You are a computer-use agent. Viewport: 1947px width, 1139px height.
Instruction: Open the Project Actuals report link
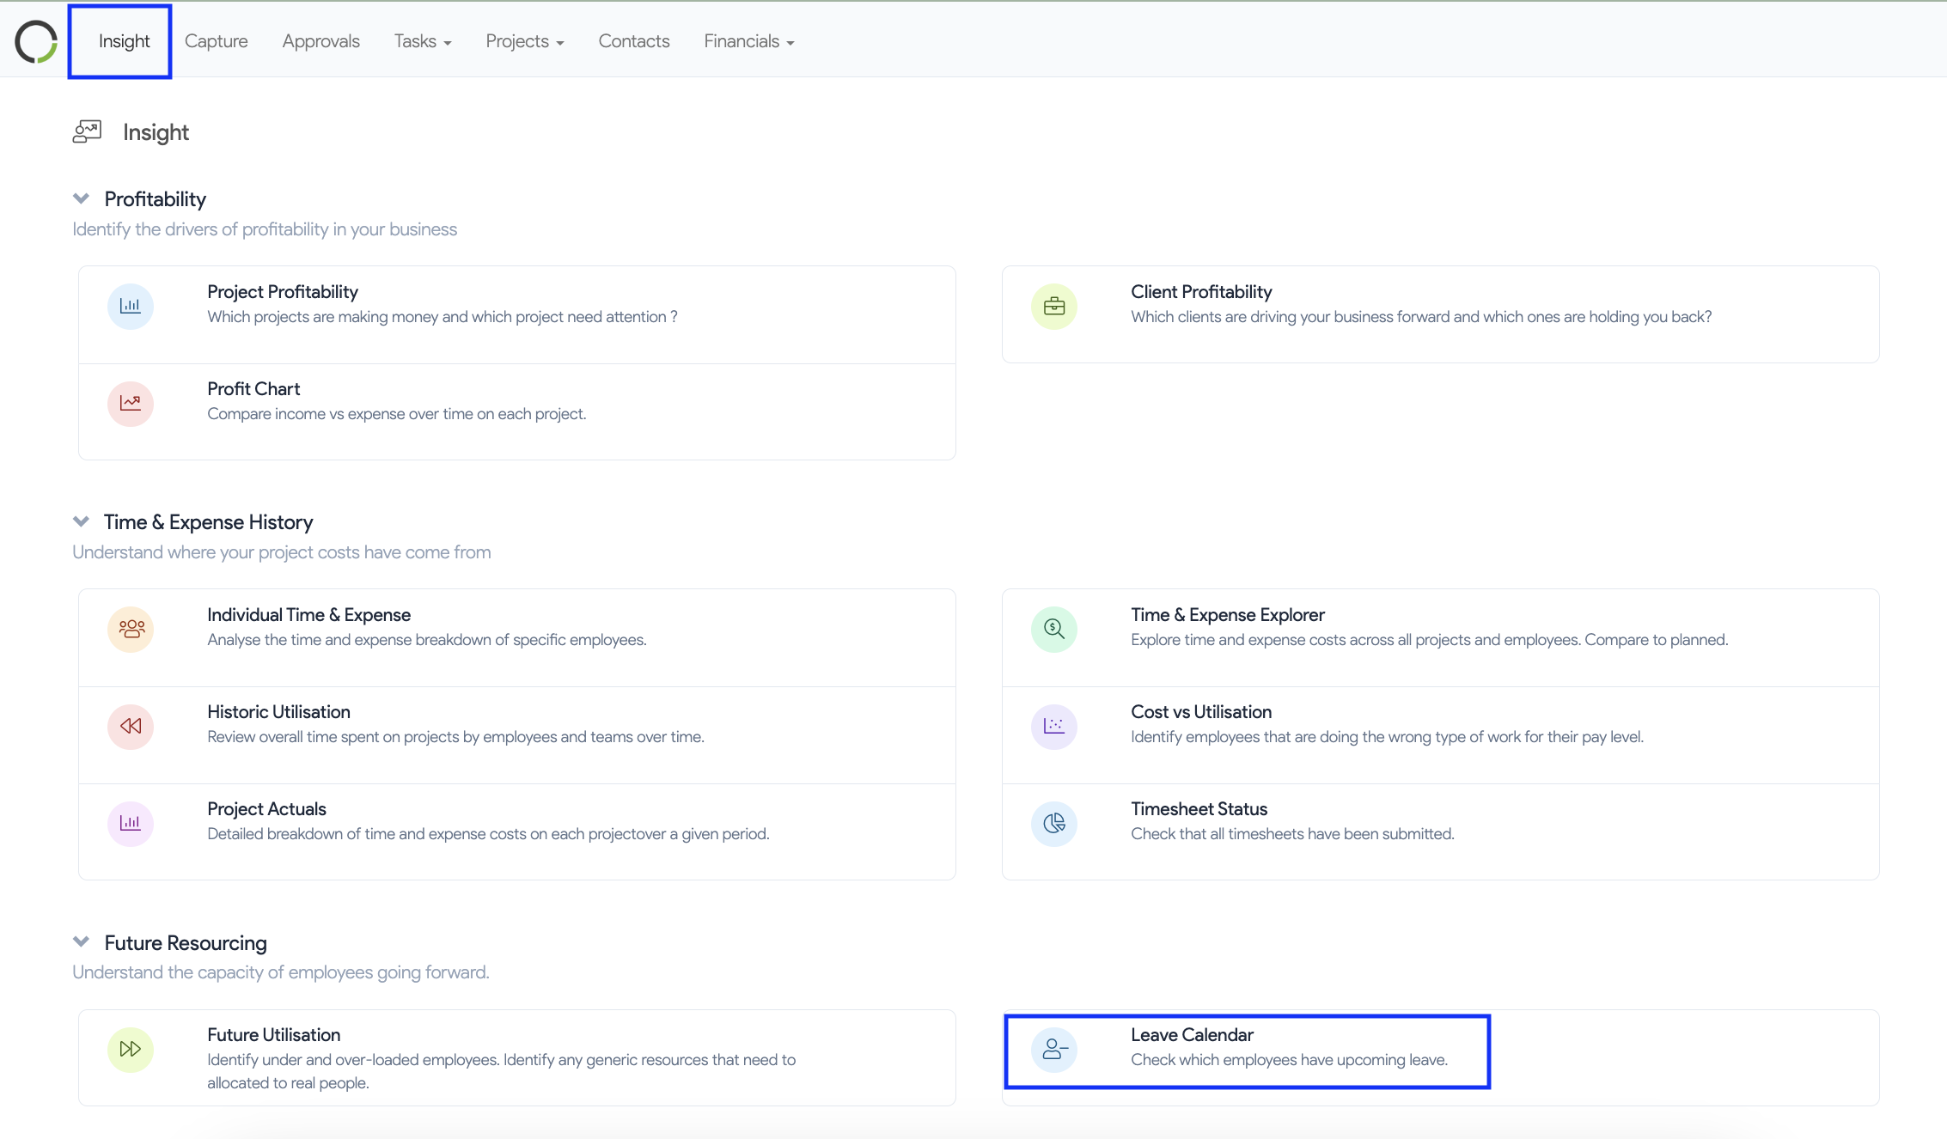coord(266,809)
